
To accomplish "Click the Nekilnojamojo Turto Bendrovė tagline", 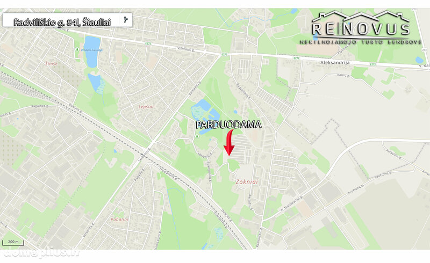I will click(x=361, y=42).
